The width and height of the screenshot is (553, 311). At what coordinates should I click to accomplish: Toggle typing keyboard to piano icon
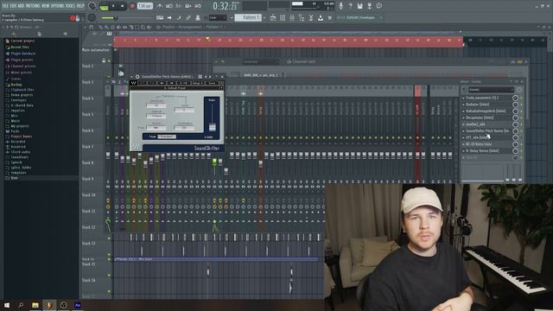coord(160,17)
